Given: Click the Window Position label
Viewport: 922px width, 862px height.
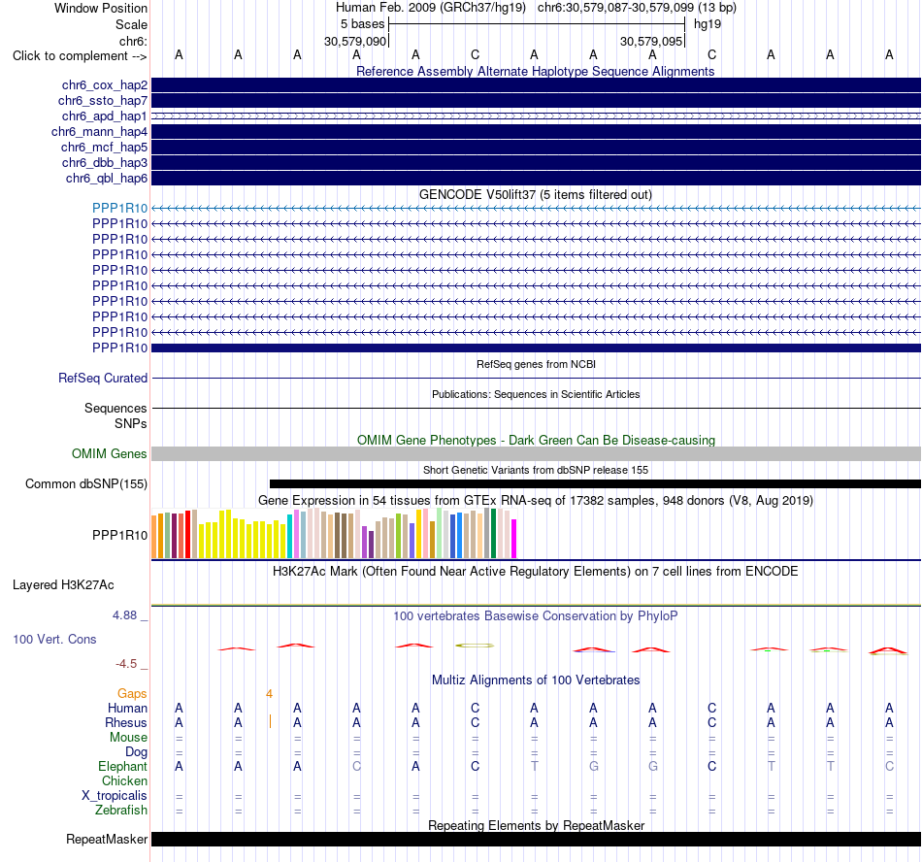Looking at the screenshot, I should [101, 8].
